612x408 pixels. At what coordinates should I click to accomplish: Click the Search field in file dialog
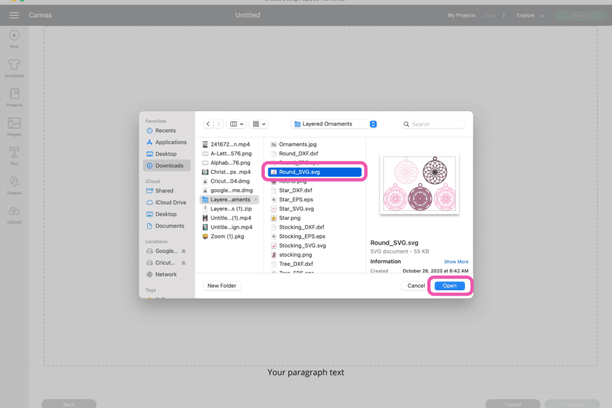pos(433,124)
